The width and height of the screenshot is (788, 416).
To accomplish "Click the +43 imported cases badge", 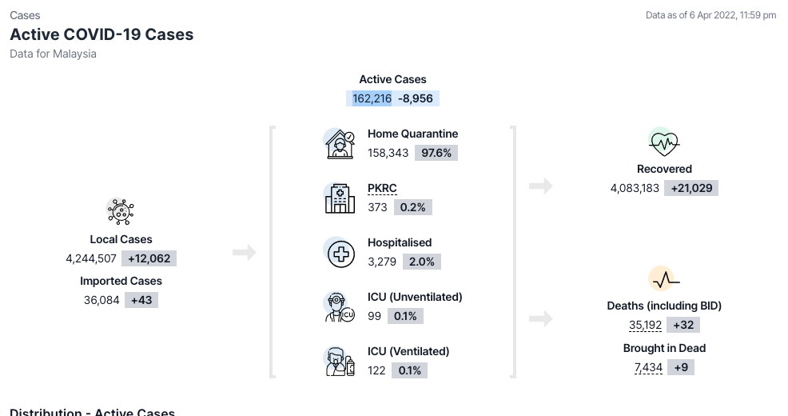I will [141, 300].
